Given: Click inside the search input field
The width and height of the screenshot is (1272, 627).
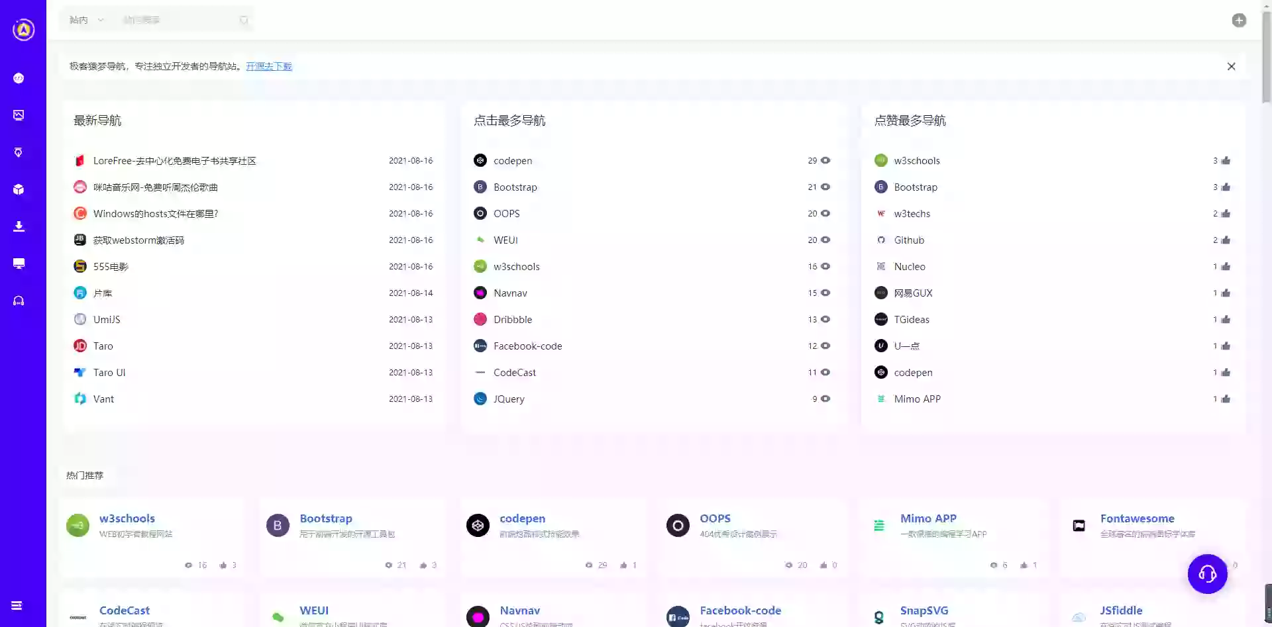Looking at the screenshot, I should tap(179, 20).
